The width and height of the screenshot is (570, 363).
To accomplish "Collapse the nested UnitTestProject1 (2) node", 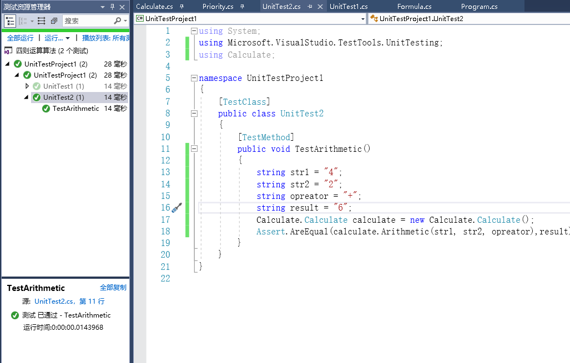I will 17,75.
